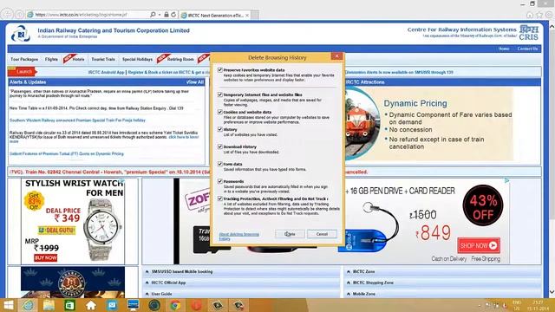Click the security lock icon in the address bar
This screenshot has width=555, height=312.
(x=166, y=15)
